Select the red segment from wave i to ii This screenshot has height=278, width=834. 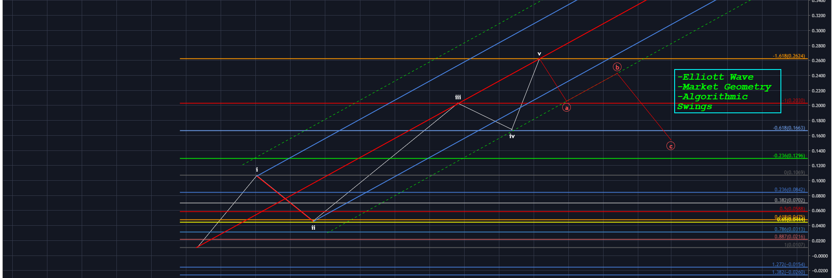click(285, 198)
